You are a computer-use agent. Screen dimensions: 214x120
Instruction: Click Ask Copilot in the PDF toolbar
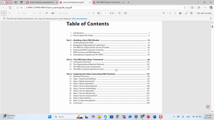63,13
